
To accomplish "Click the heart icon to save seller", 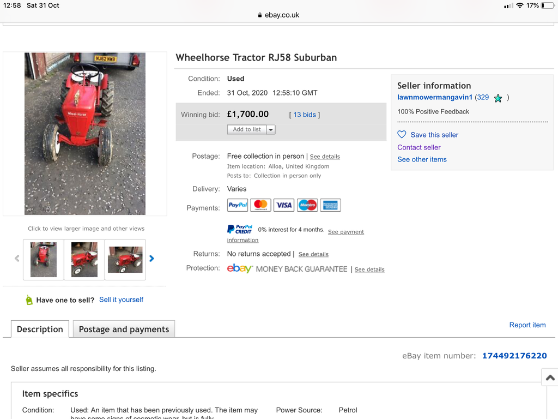I will (x=402, y=135).
